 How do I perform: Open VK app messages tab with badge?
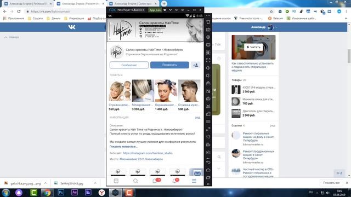pos(156,181)
